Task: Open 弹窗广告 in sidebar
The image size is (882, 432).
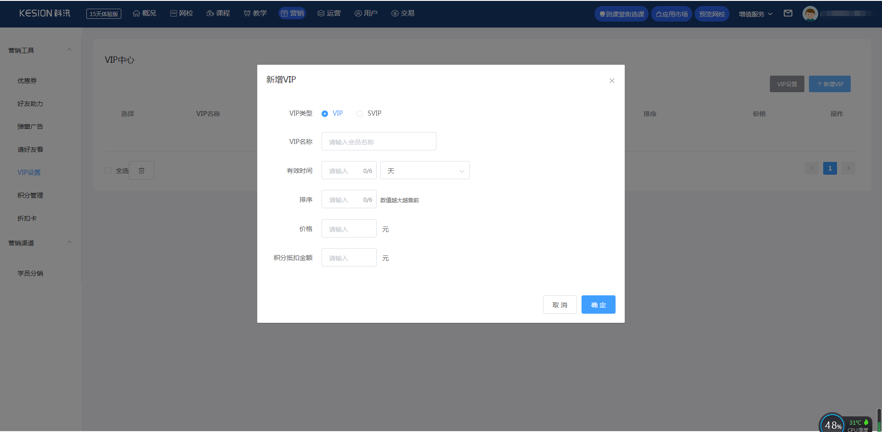Action: point(30,127)
